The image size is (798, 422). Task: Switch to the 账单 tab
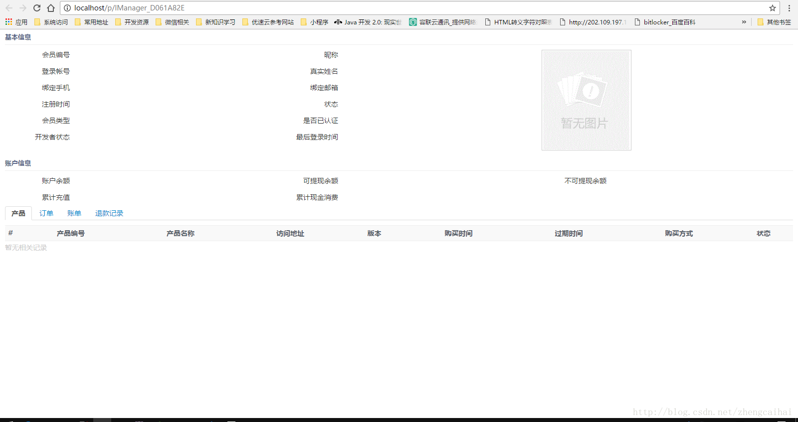tap(74, 213)
